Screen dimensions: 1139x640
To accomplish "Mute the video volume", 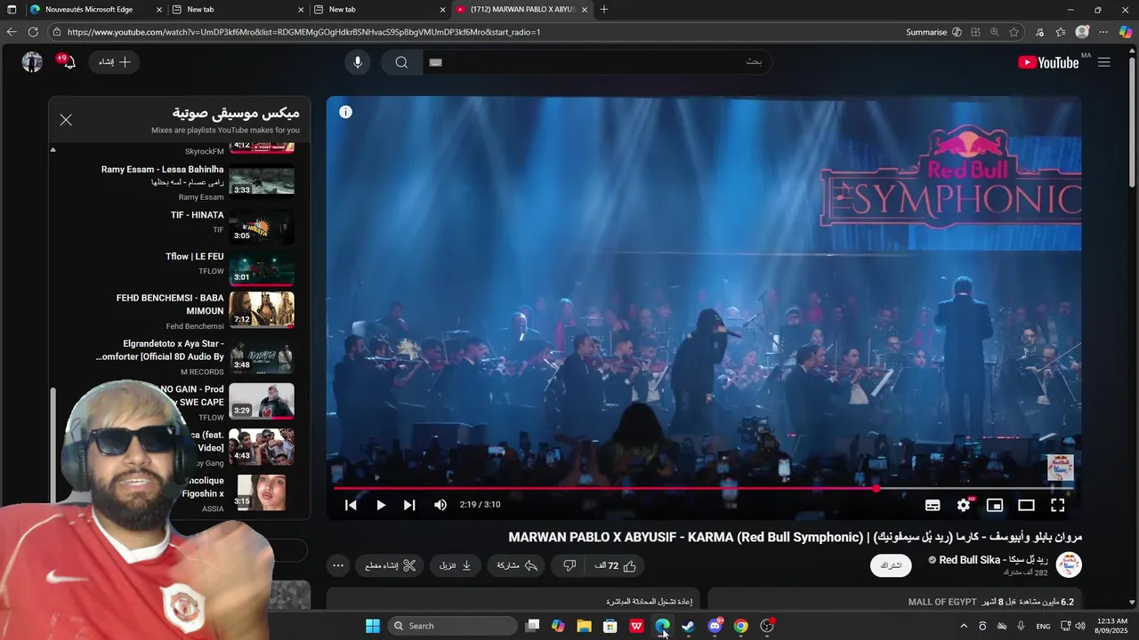I will (x=440, y=505).
